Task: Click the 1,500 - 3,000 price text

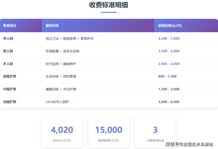Action: [x=169, y=89]
